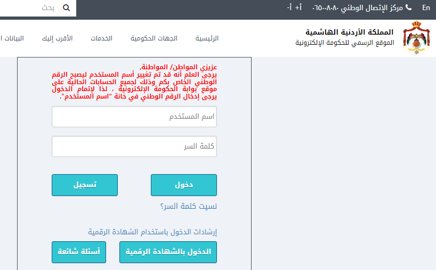Select the الأقرب إليك menu item
The width and height of the screenshot is (436, 270).
pyautogui.click(x=57, y=38)
